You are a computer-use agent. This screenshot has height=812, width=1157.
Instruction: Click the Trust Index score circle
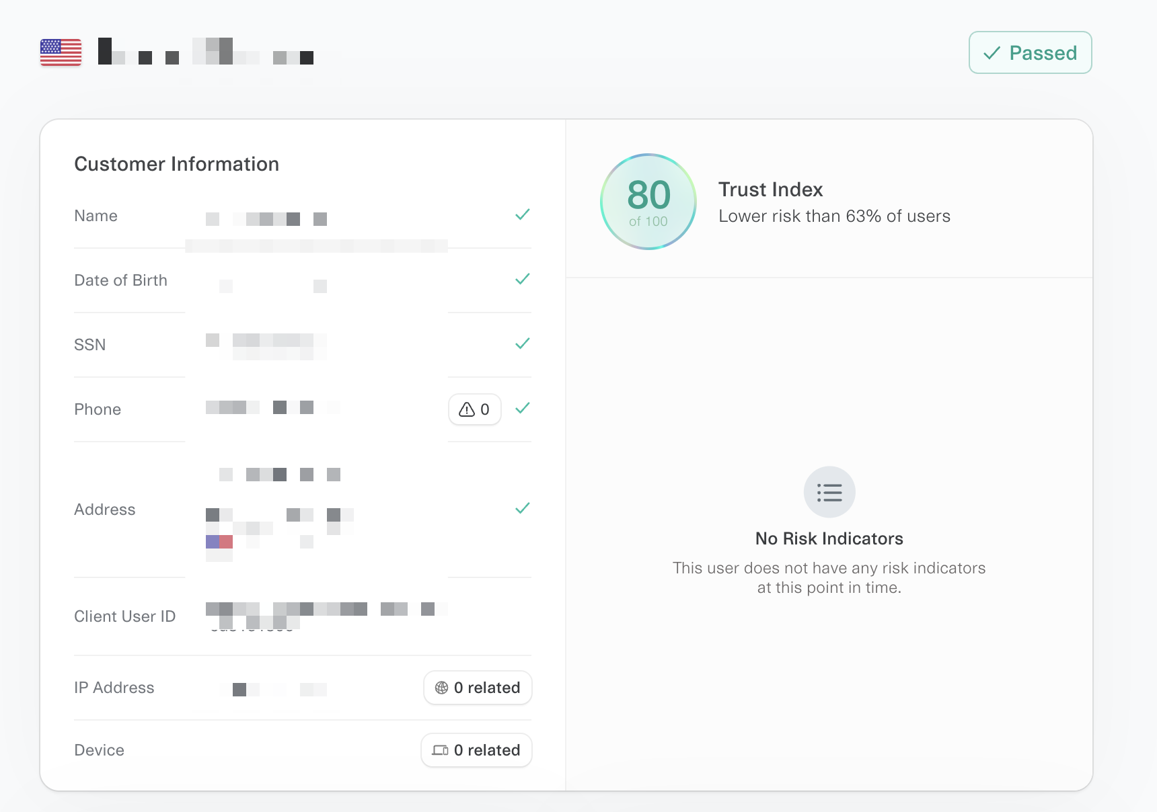click(x=648, y=202)
